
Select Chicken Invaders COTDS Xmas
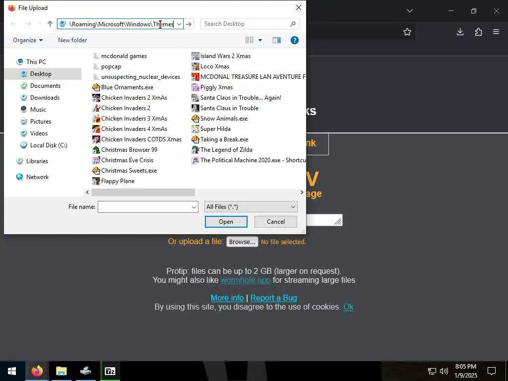(x=137, y=139)
